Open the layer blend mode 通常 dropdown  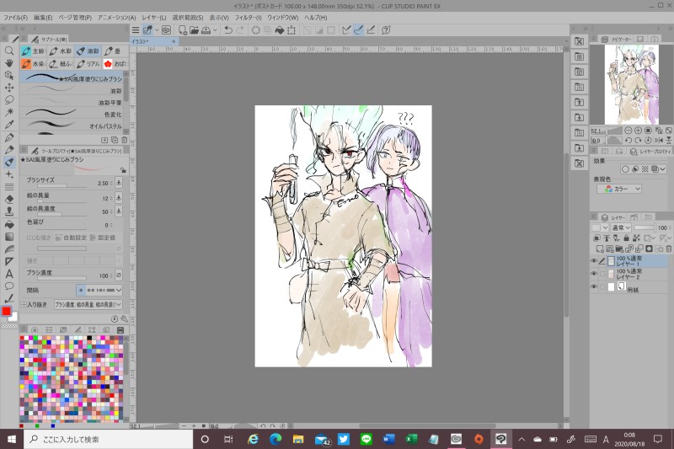620,227
